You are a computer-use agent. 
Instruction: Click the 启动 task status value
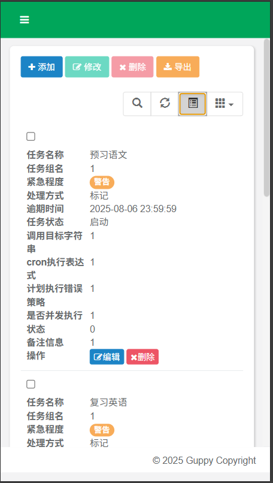point(99,222)
